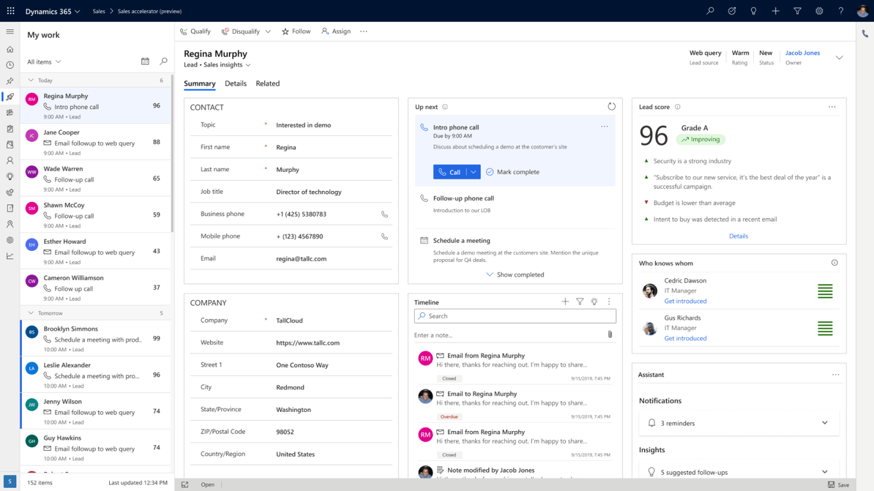Select Sales accelerator in the left sidebar
This screenshot has width=874, height=491.
coord(9,97)
